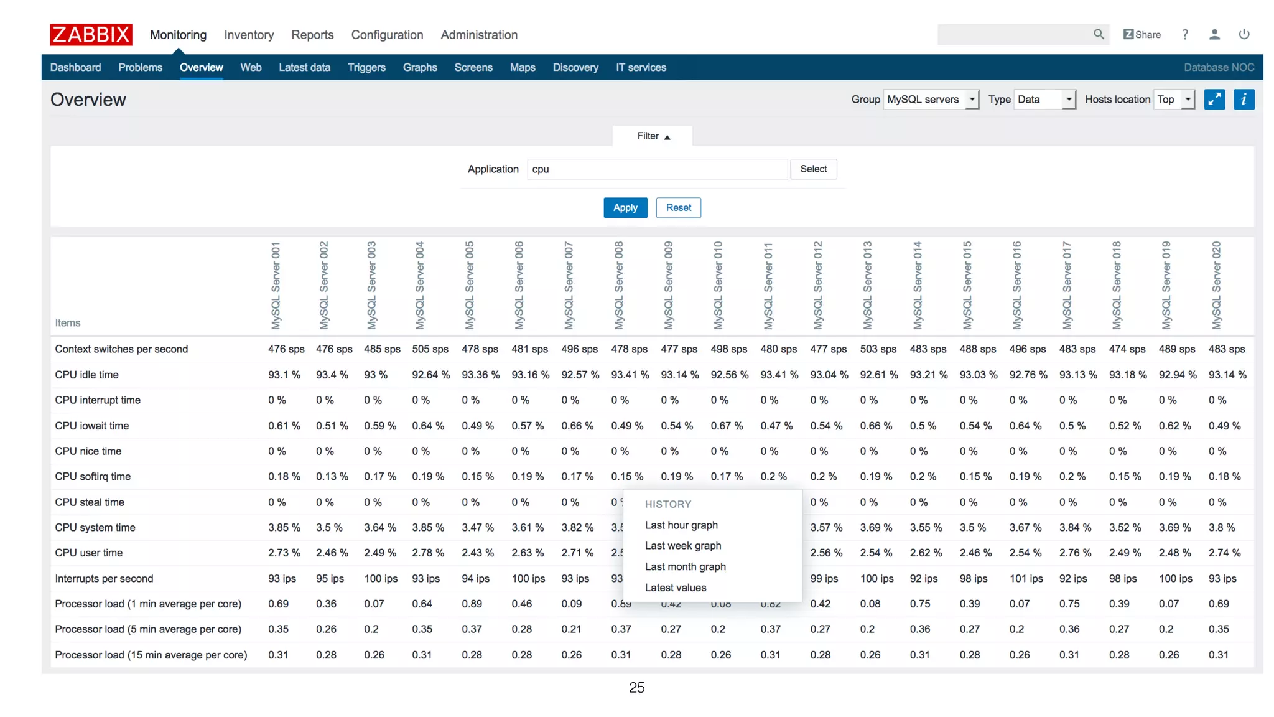Click the Zabbix logo
This screenshot has width=1274, height=717.
pos(91,35)
